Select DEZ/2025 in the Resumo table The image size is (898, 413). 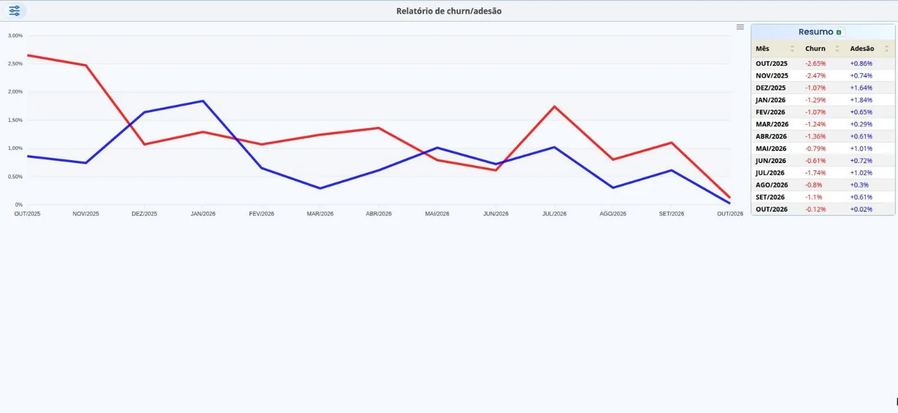(771, 88)
